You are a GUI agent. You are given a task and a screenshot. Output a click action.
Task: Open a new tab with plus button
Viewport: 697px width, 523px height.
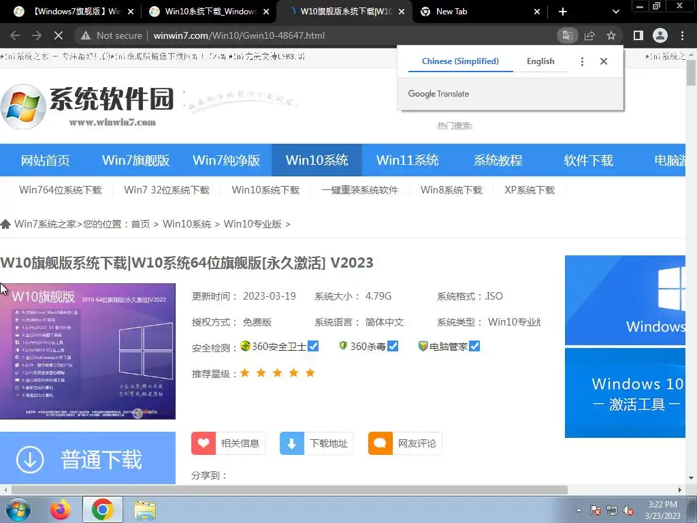563,12
